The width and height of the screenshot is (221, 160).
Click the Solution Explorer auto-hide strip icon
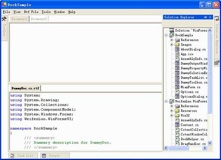217,19
